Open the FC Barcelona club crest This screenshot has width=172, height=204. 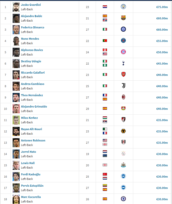point(123,18)
